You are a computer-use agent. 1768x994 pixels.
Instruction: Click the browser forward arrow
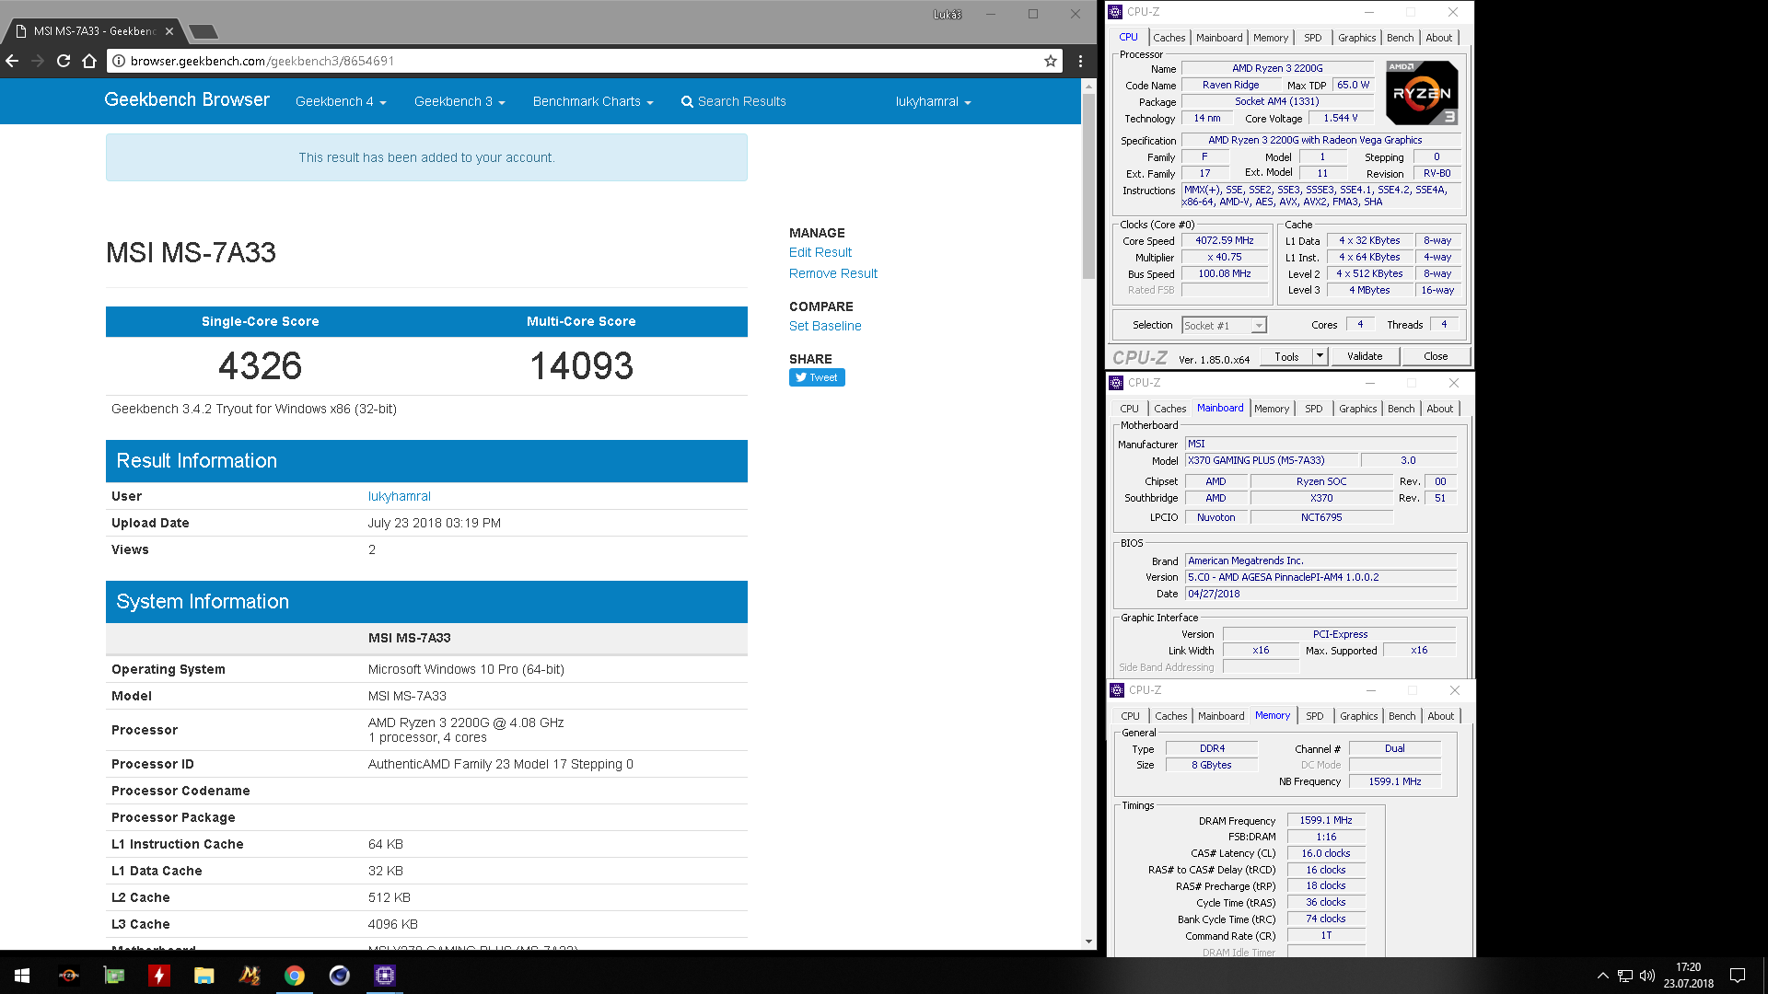38,61
